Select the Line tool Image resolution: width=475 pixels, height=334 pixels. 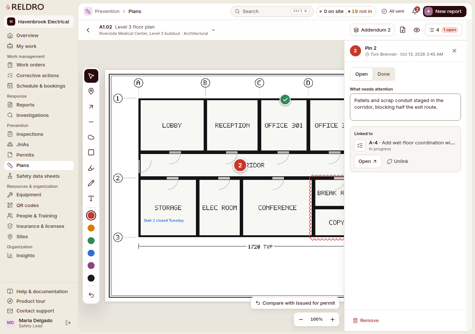(x=91, y=122)
